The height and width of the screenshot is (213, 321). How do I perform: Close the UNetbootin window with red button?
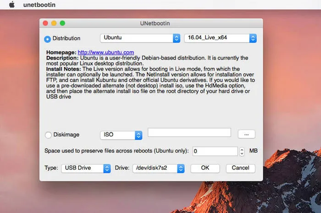(x=45, y=23)
